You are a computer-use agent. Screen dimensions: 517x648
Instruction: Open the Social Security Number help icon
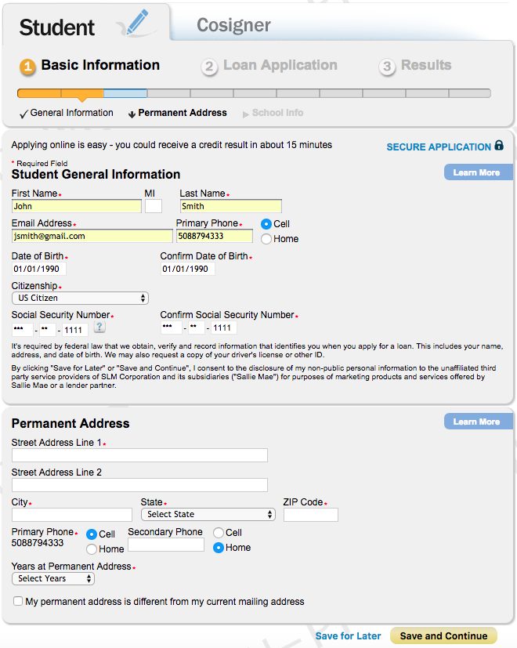click(x=99, y=328)
